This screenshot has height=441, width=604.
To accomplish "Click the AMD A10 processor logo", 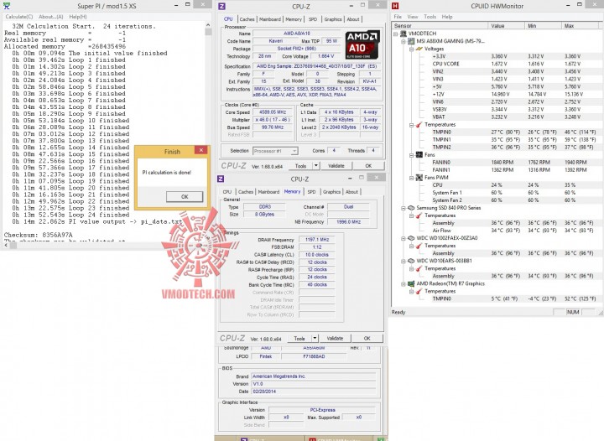I will [362, 44].
